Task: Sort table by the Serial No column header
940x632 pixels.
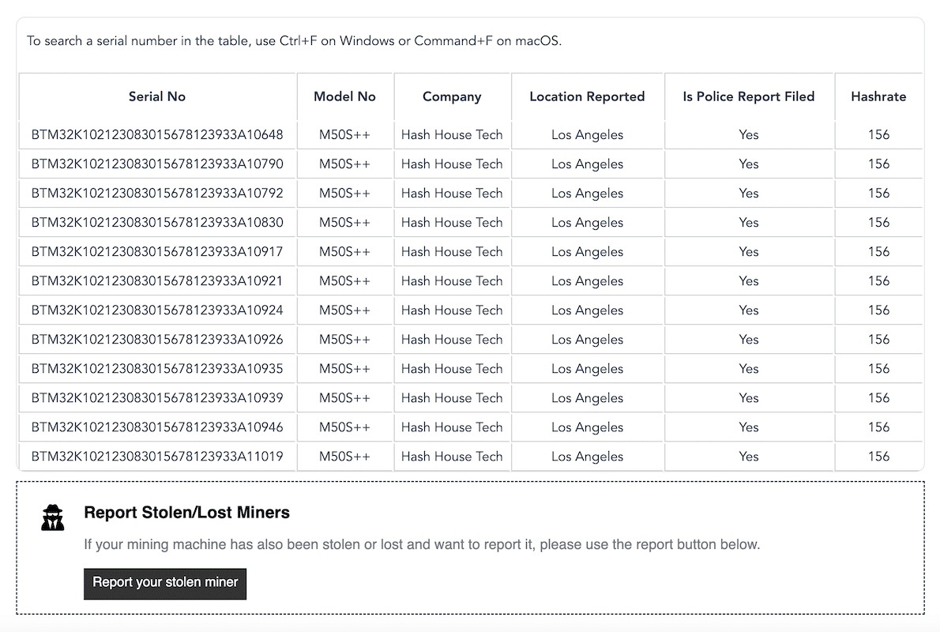Action: click(x=156, y=96)
